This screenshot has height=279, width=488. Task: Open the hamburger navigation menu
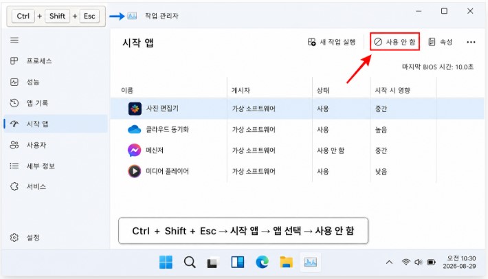click(14, 40)
